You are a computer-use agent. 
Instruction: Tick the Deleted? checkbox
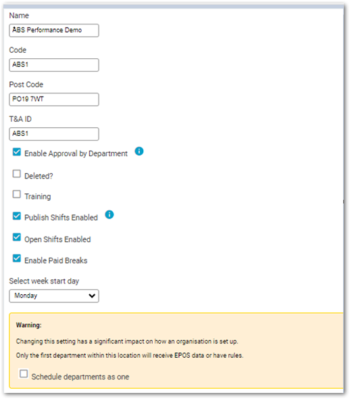17,174
